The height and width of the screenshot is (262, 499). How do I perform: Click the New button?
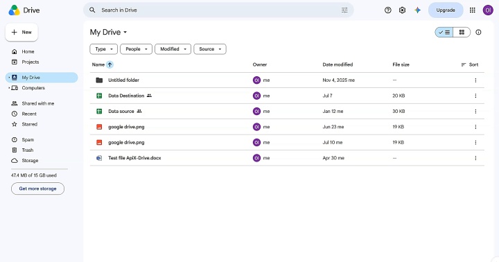point(21,32)
